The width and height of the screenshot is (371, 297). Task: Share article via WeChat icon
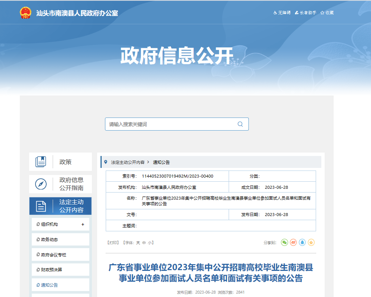pos(284,243)
